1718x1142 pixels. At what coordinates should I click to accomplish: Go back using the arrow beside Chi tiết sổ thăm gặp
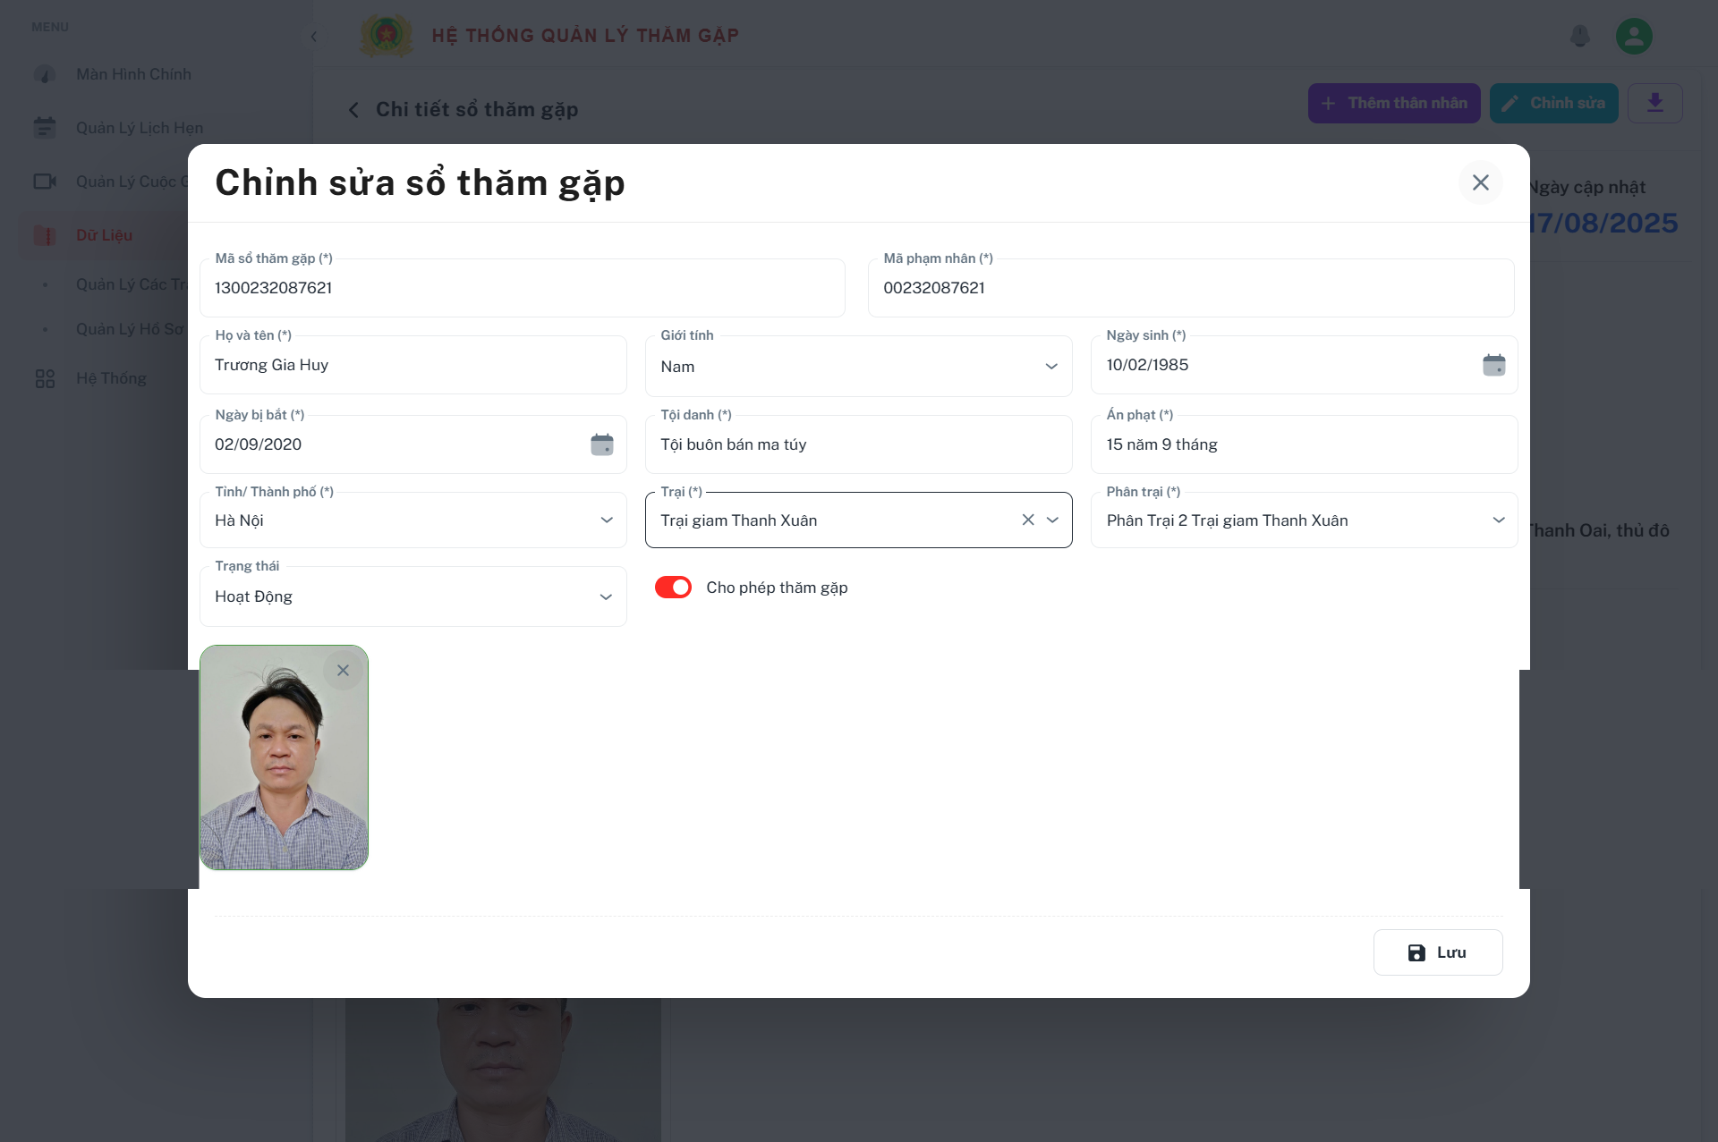[353, 109]
